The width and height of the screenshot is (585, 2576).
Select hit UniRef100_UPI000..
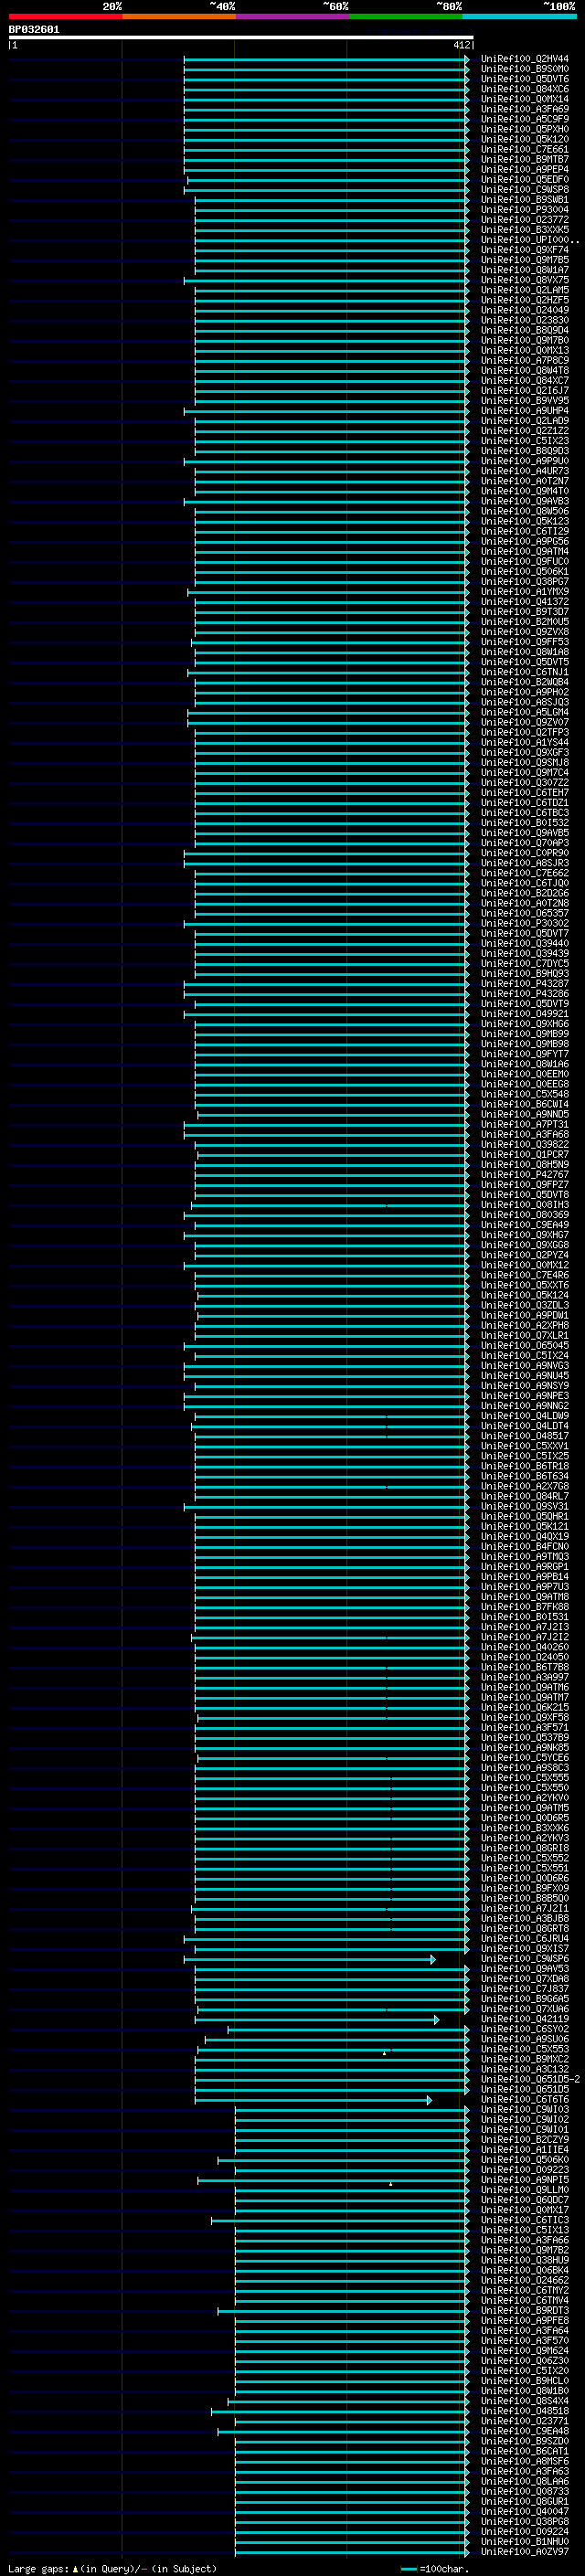(x=530, y=240)
